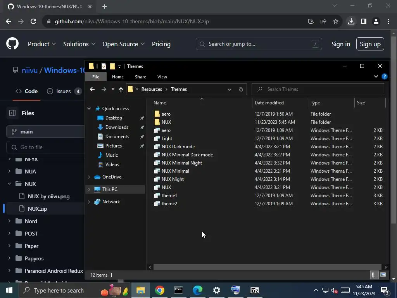Click the Windows Start button
The height and width of the screenshot is (298, 397).
pos(9,290)
